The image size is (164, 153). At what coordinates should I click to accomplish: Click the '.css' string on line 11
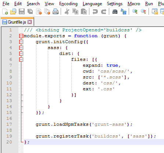[106, 89]
